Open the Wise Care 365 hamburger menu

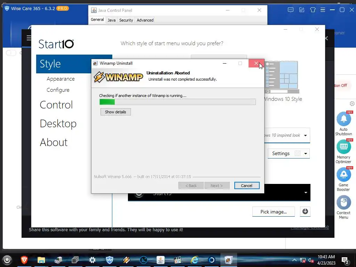[x=323, y=10]
